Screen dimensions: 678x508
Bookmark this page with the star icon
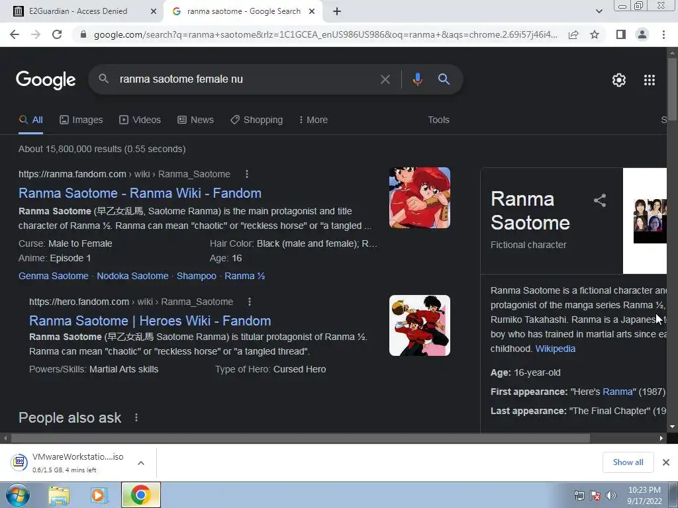(x=595, y=34)
